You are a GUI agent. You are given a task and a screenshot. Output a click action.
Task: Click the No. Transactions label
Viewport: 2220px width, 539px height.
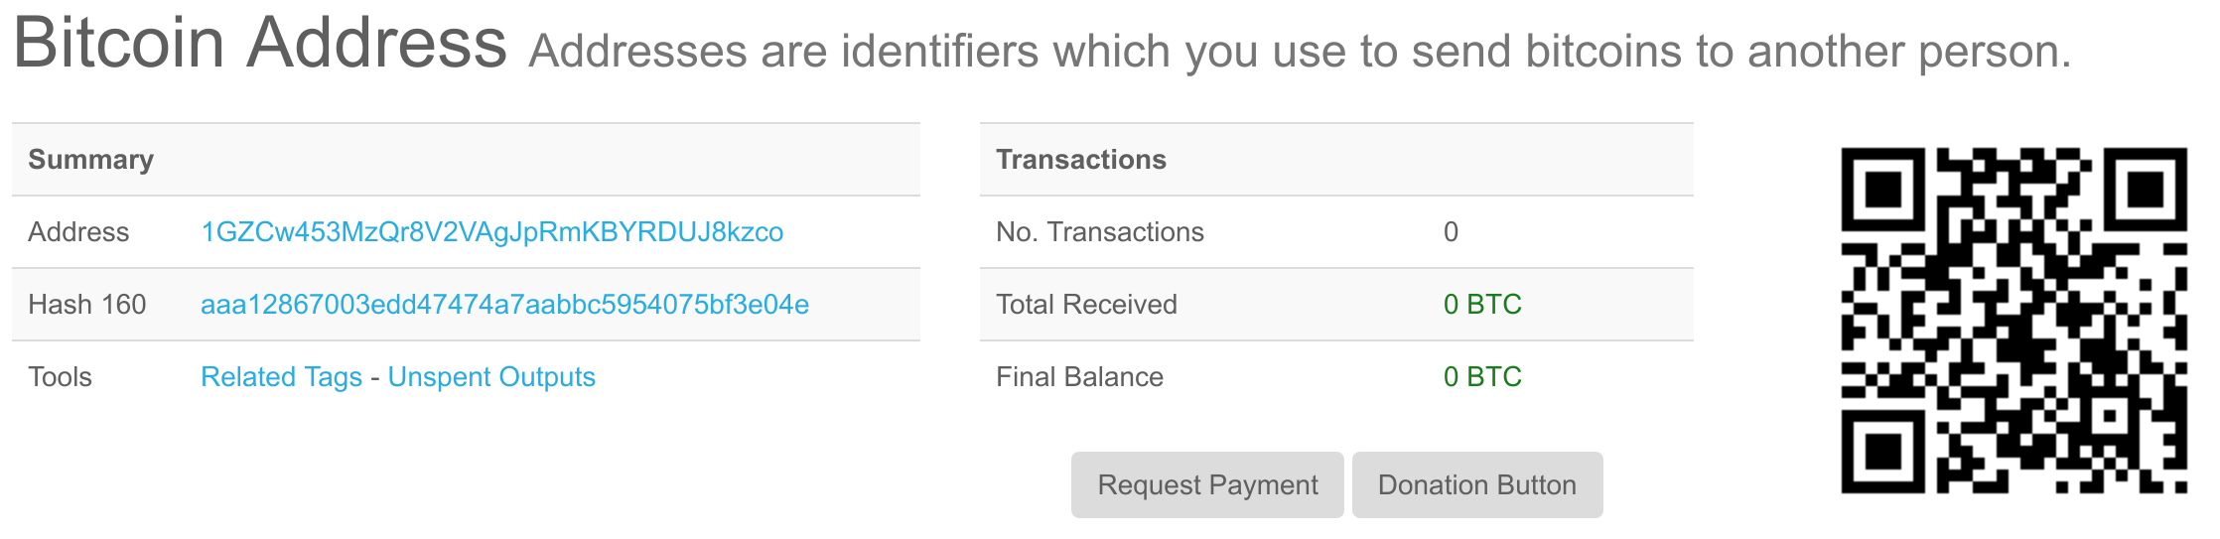coord(1099,232)
